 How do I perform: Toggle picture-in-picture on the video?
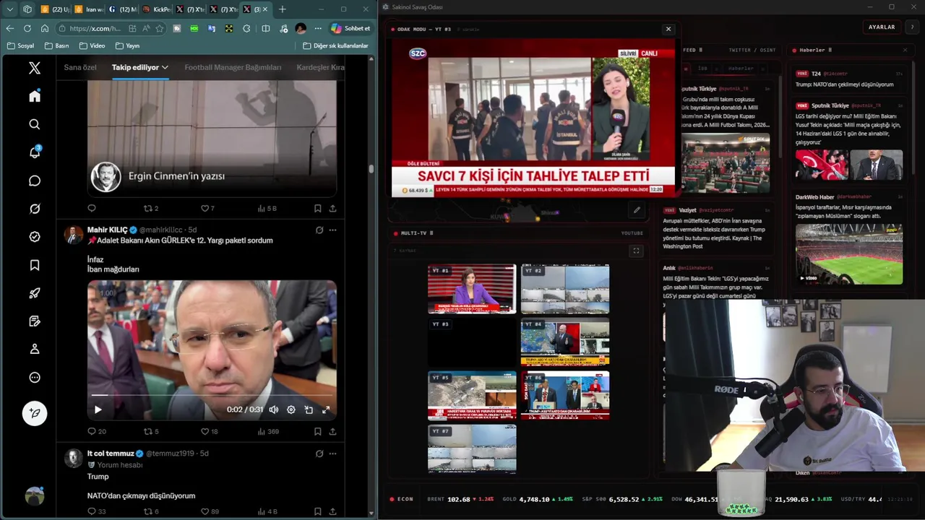point(309,409)
